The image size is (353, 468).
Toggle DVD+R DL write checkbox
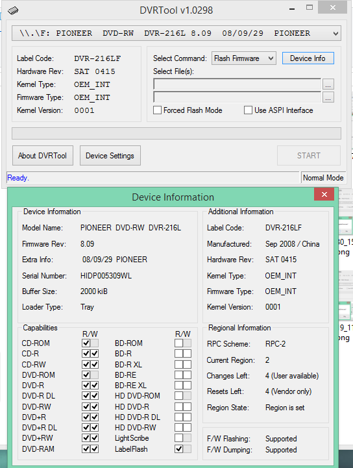pyautogui.click(x=95, y=427)
